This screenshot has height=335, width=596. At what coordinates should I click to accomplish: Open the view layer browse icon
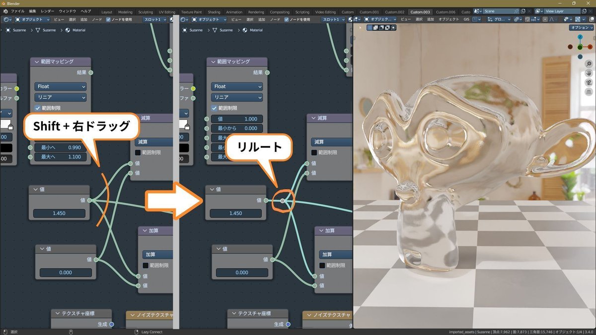pos(539,11)
